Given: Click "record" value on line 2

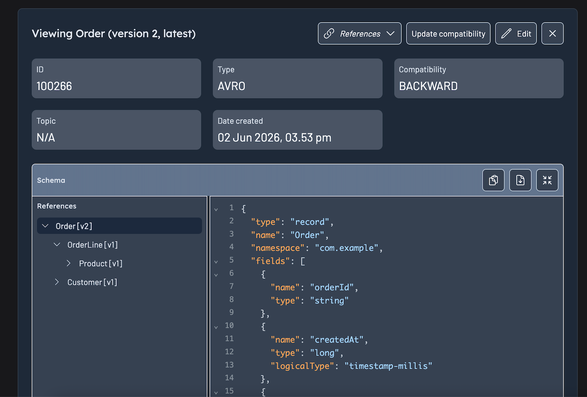Looking at the screenshot, I should [310, 222].
